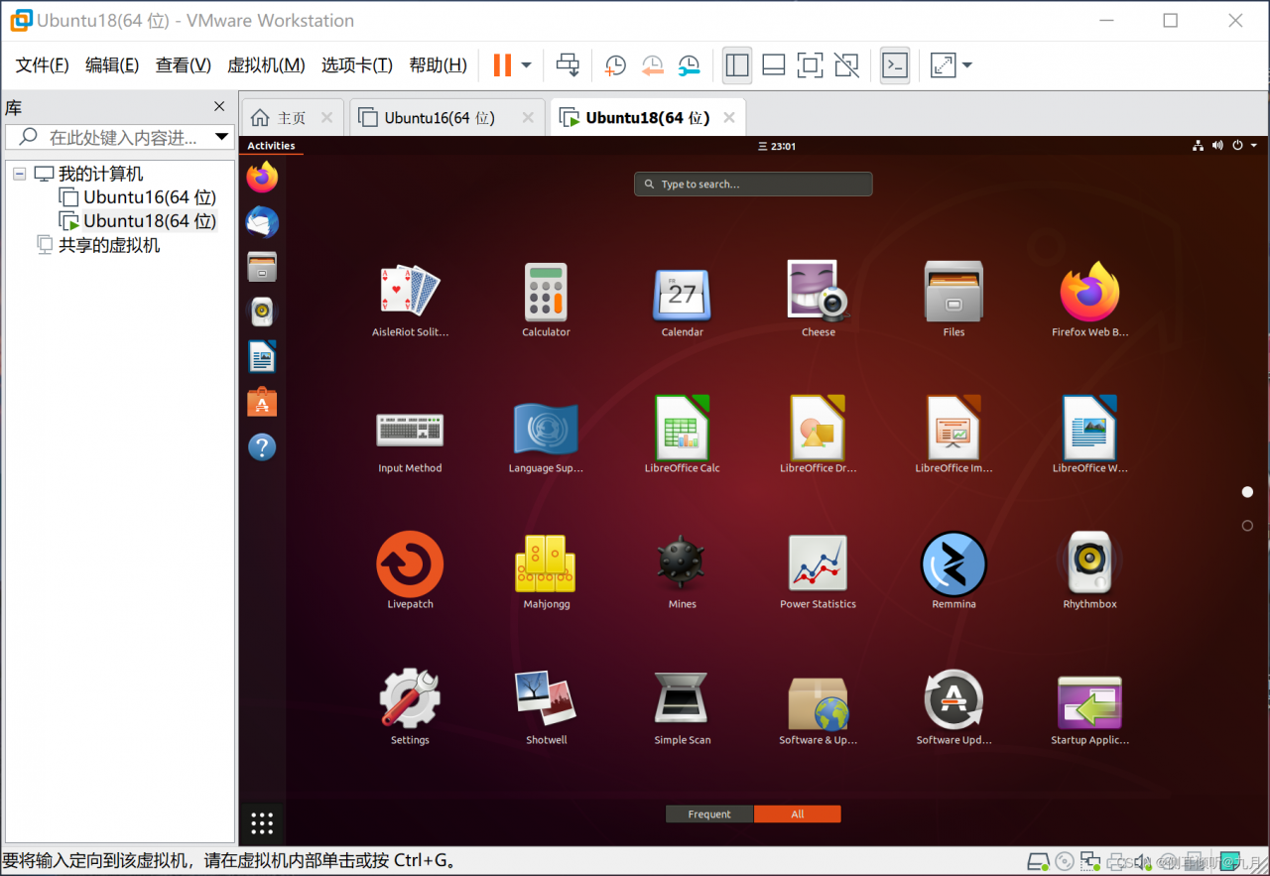
Task: Launch LibreOffice Draw
Action: (x=818, y=428)
